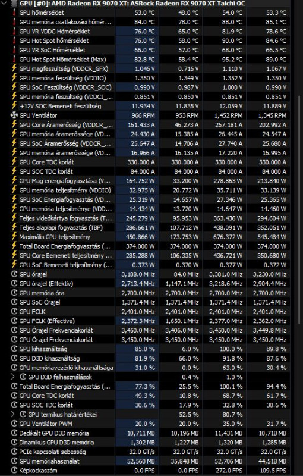Select the GPU memória csatlakozási hőmér… row label
This screenshot has height=476, width=303.
click(65, 22)
